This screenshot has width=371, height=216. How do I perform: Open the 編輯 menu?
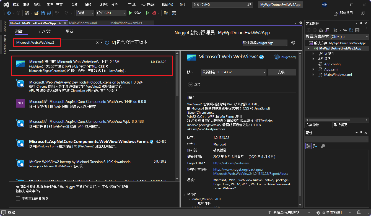tap(26, 5)
